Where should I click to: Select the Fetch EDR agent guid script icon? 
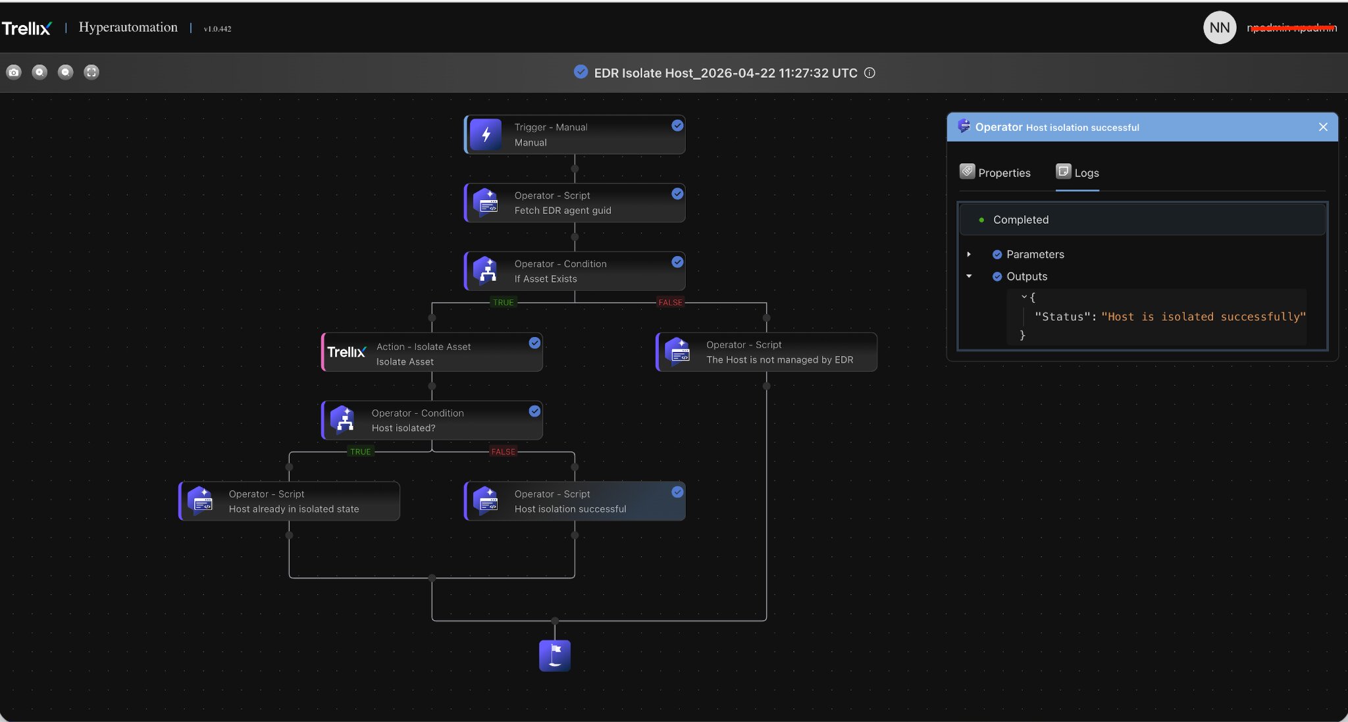(x=486, y=203)
